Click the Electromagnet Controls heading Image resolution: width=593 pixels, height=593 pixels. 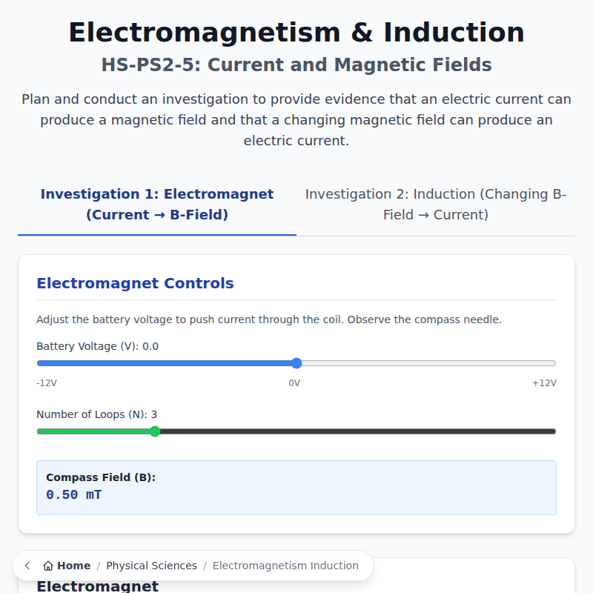(136, 283)
